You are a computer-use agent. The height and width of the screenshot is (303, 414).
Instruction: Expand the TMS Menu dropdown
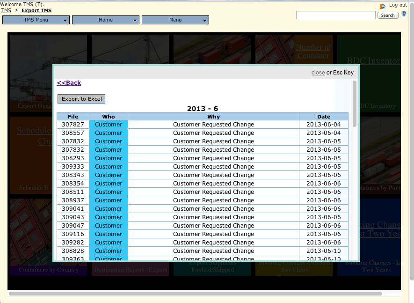(x=36, y=20)
